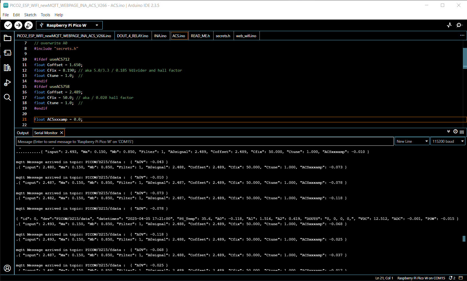Open the Edit menu
467x281 pixels.
point(16,15)
